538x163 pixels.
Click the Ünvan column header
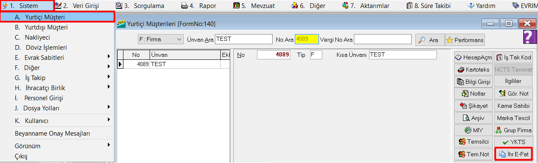[185, 55]
